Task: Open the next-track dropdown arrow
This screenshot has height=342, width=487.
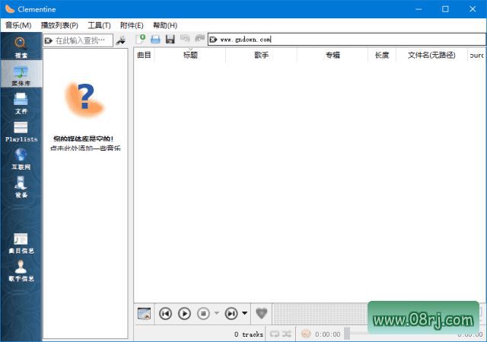Action: point(245,313)
